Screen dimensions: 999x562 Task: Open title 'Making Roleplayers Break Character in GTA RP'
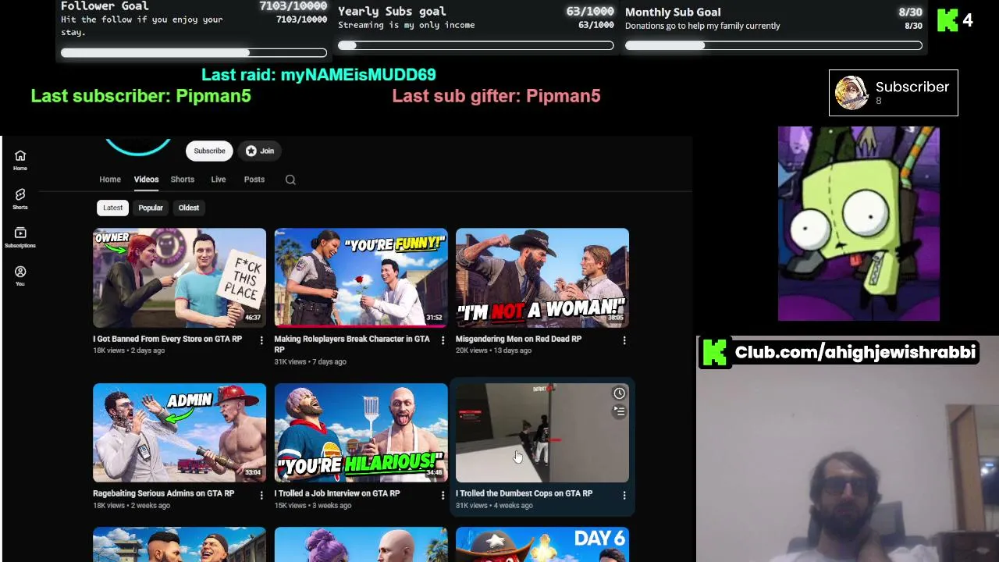click(x=352, y=344)
